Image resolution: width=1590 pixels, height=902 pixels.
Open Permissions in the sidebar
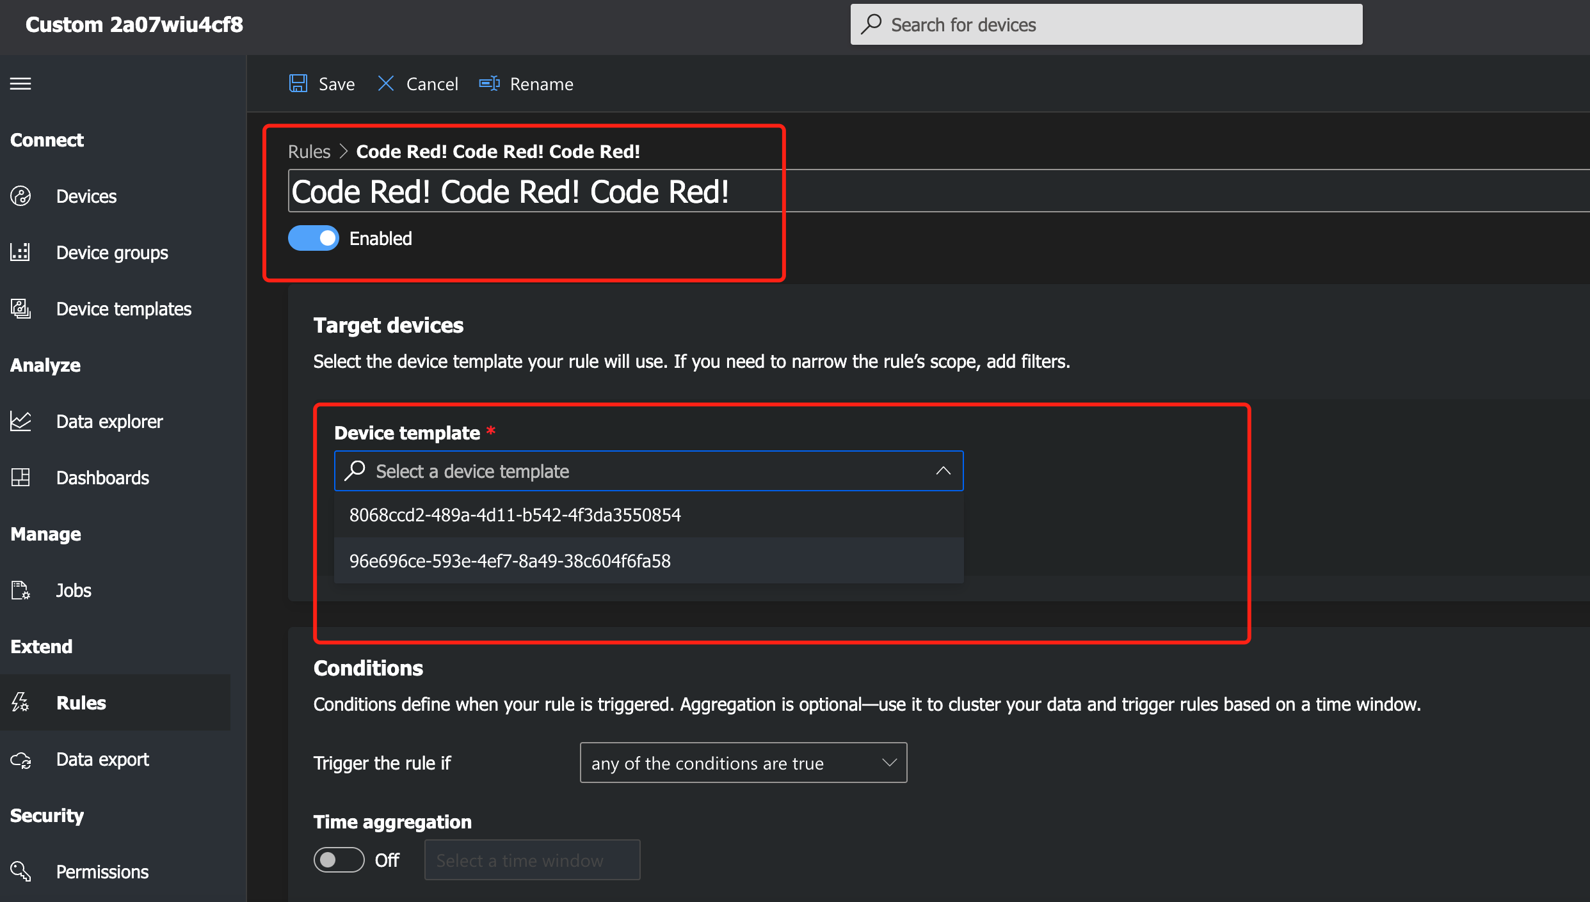pos(102,872)
